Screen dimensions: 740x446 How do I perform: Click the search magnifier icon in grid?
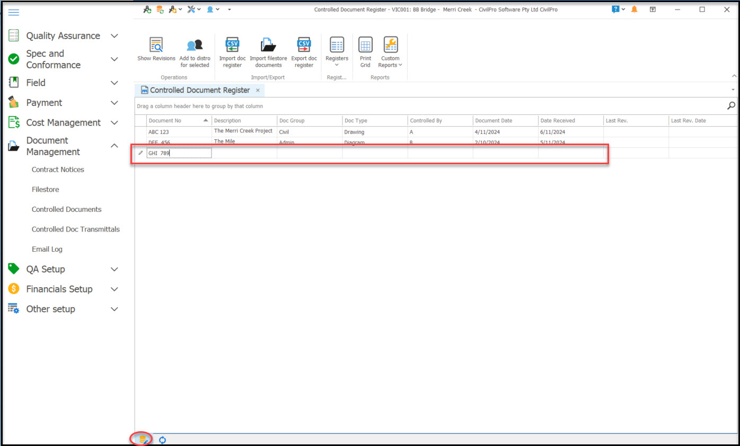click(x=731, y=106)
